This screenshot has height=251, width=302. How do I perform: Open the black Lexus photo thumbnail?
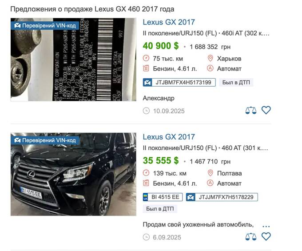pos(73,174)
